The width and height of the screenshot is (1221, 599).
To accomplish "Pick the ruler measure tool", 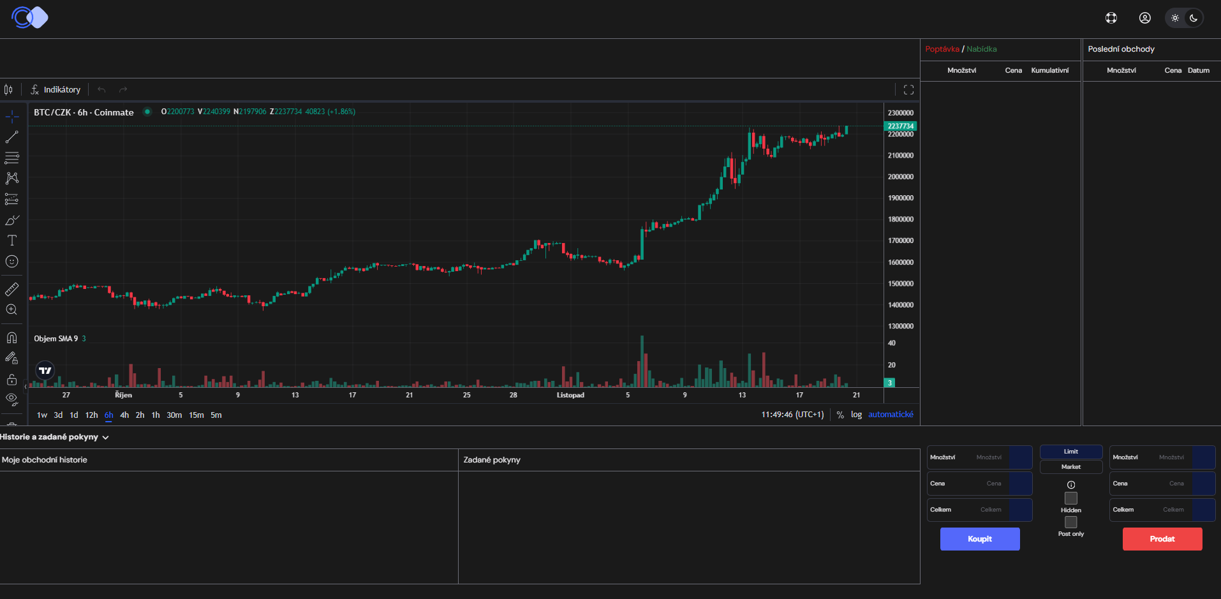I will (12, 290).
